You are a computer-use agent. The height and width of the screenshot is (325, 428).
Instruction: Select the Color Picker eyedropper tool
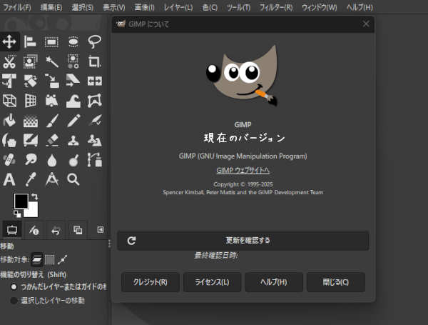point(30,179)
